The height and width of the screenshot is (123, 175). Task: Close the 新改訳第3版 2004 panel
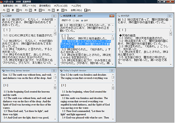tap(112, 16)
